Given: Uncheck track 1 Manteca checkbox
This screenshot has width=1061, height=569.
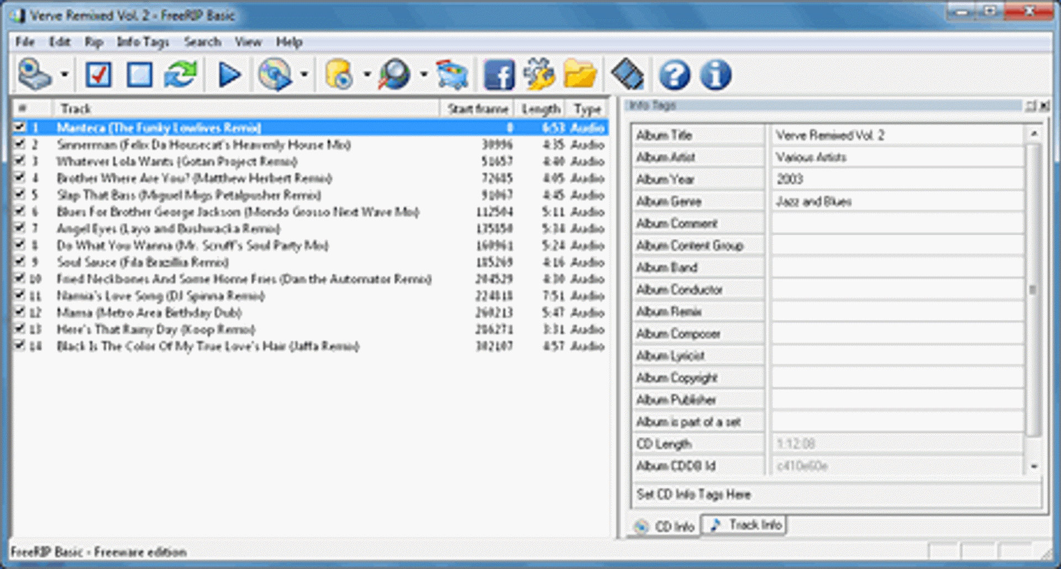Looking at the screenshot, I should tap(20, 127).
